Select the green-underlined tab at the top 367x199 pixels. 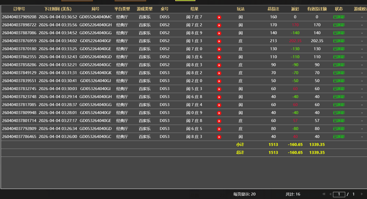[185, 1]
